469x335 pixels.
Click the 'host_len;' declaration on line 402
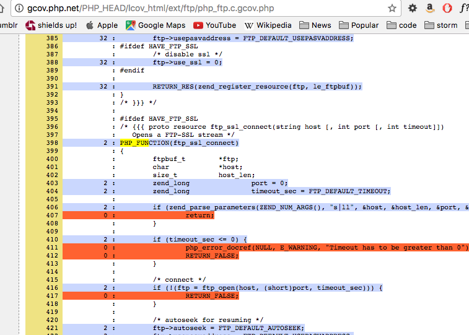tap(237, 175)
